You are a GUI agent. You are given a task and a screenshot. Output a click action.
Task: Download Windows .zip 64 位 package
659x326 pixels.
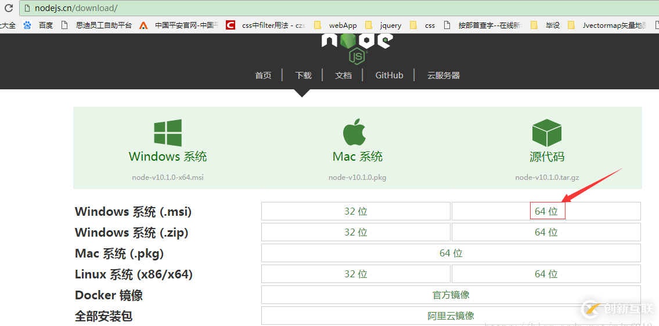tap(546, 232)
